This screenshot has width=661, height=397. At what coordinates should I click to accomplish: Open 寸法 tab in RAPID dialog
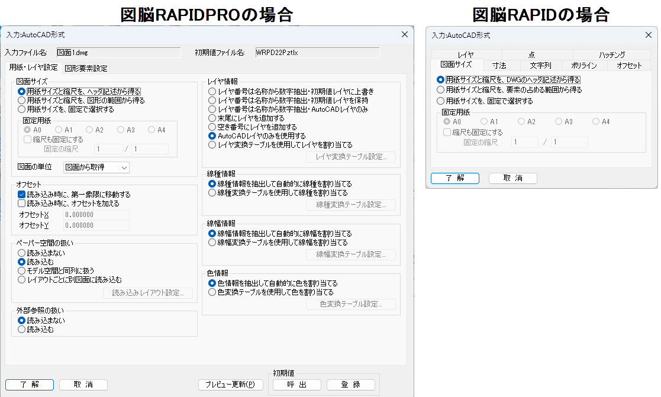pyautogui.click(x=499, y=65)
